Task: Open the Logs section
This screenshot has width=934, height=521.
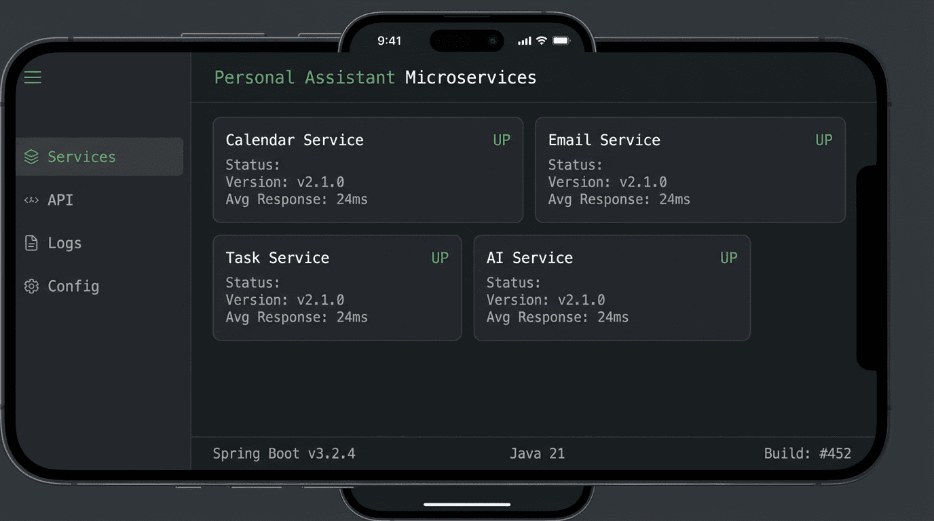Action: click(64, 243)
